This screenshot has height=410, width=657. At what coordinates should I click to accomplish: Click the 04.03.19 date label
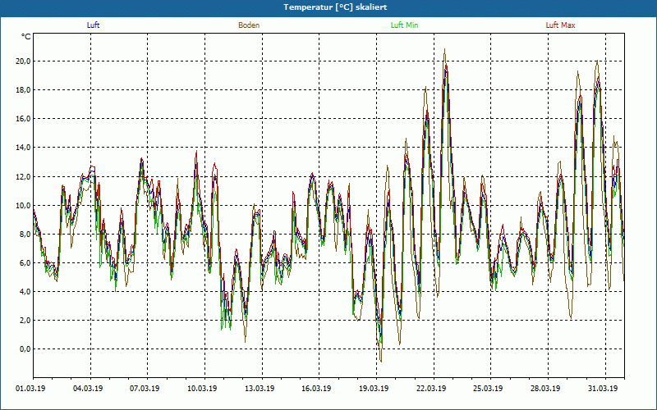tap(88, 389)
